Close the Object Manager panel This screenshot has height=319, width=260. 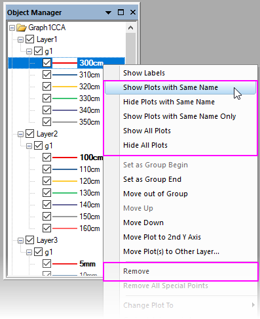click(133, 12)
